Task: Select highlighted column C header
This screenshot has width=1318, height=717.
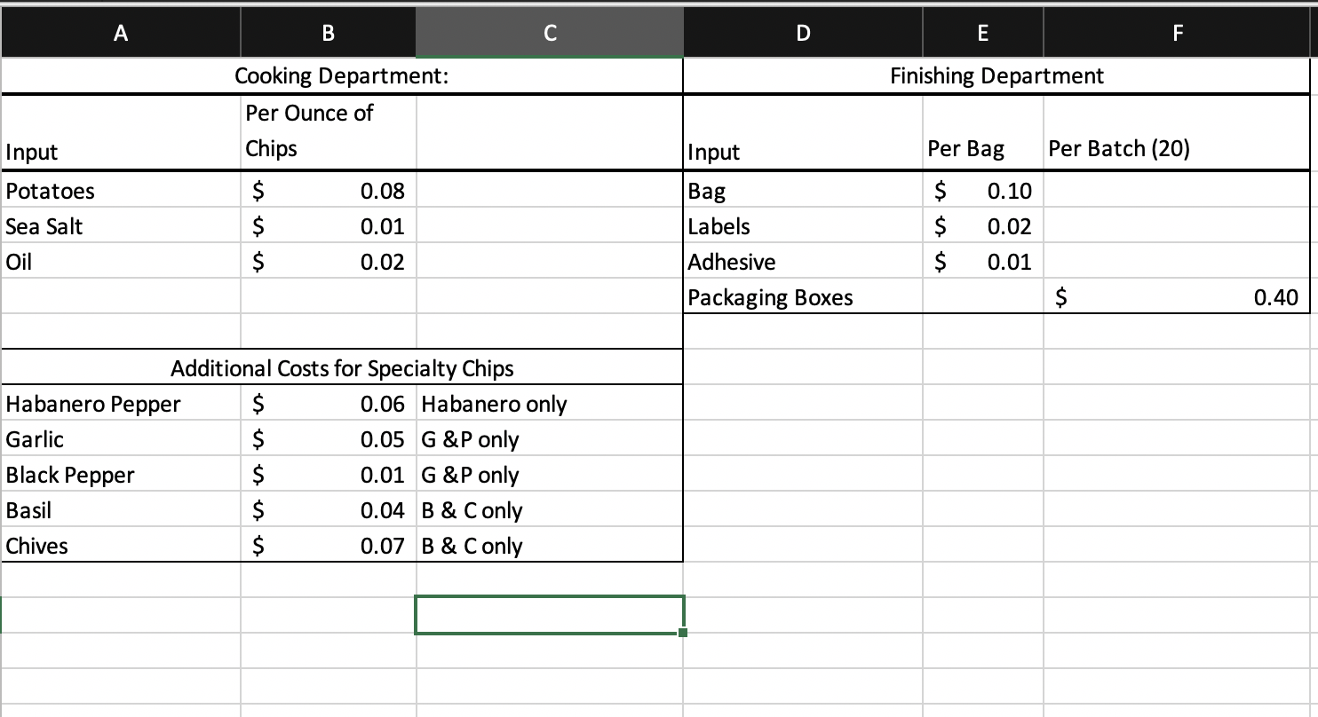Action: tap(550, 34)
